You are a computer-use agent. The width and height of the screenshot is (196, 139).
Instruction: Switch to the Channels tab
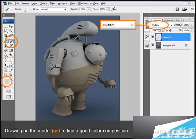coord(169,20)
